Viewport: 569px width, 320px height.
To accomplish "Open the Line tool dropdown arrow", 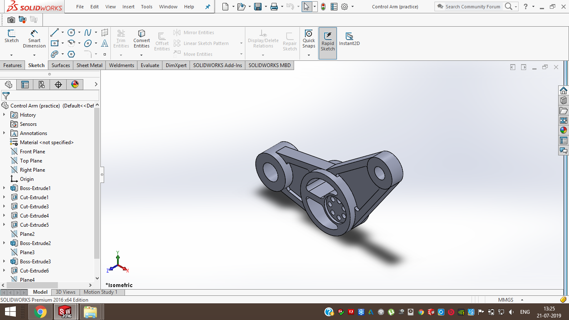I will 62,32.
